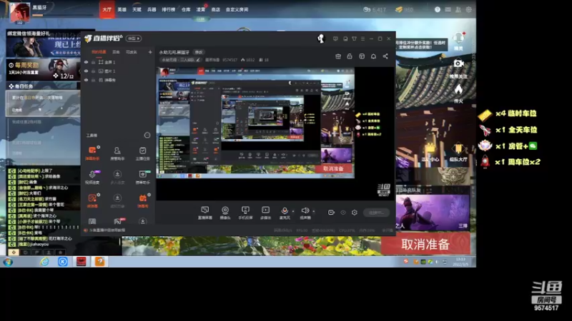This screenshot has width=572, height=321.
Task: Toggle visibility of the third source in the list
Action: click(86, 80)
